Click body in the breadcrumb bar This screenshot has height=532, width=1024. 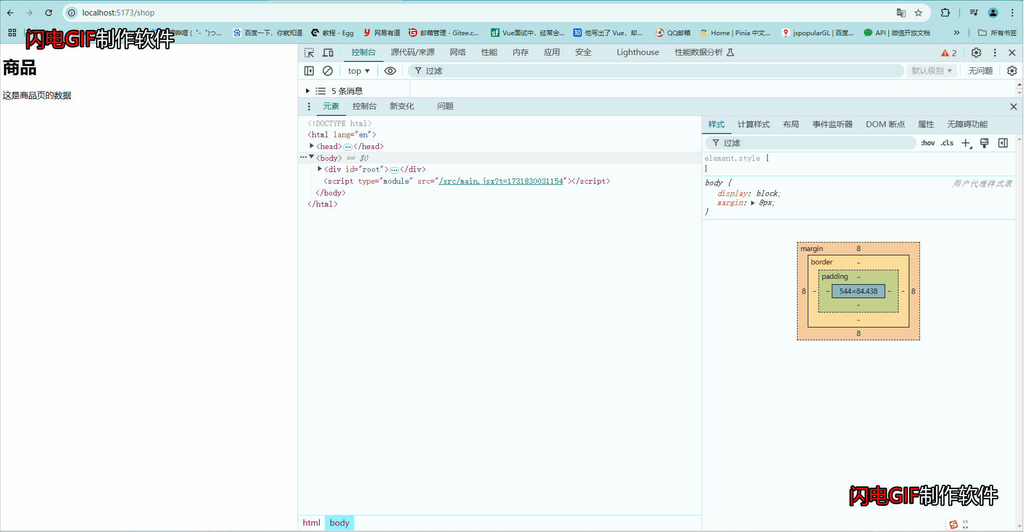(339, 522)
